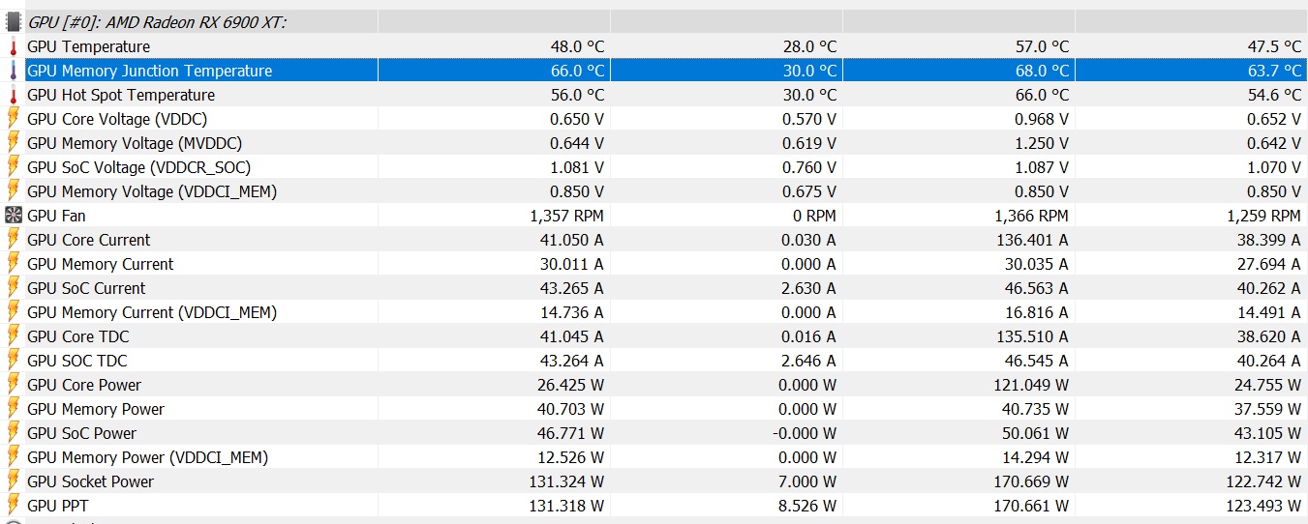
Task: Select the GPU Hot Spot Temperature label
Action: pos(121,95)
